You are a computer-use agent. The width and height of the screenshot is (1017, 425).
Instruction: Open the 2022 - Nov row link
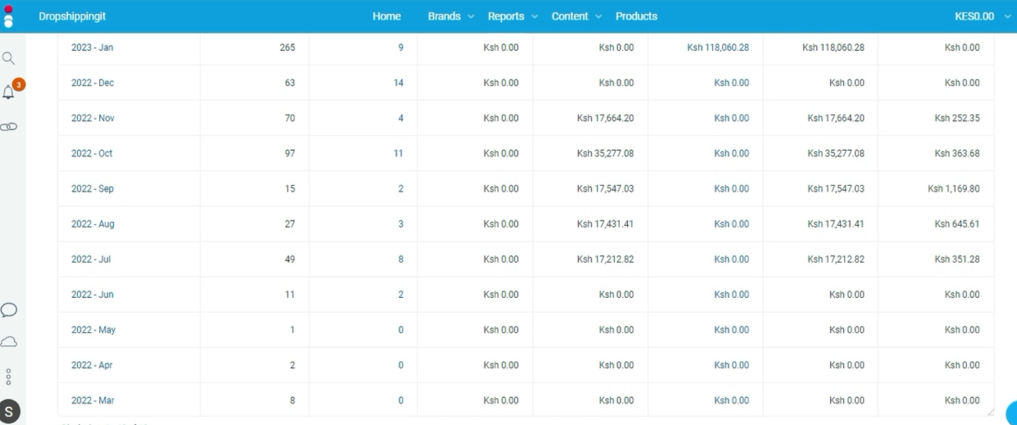point(92,118)
